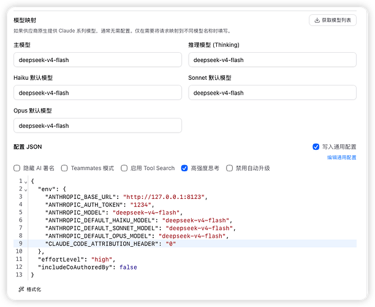The height and width of the screenshot is (307, 375).
Task: Click the "high" effortLevel value
Action: pos(102,260)
